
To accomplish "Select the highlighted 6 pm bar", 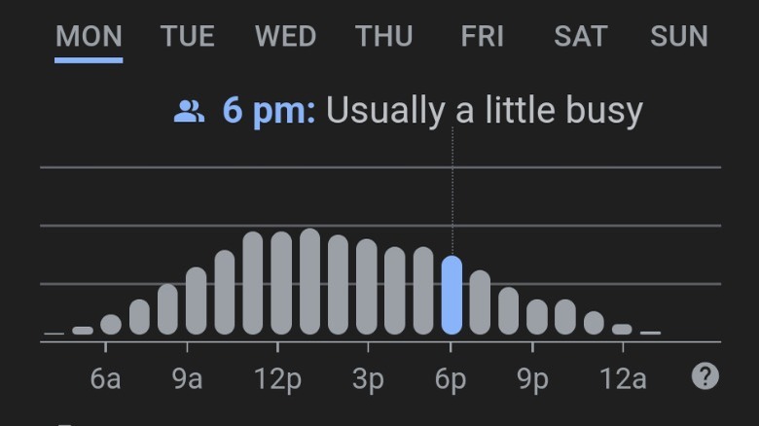I will tap(452, 296).
